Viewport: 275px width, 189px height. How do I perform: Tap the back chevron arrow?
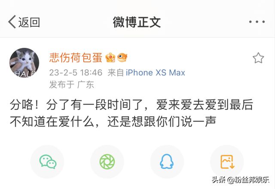[x=12, y=22]
